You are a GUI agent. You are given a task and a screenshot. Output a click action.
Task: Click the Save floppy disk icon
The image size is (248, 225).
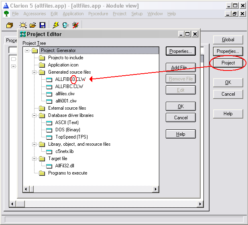[x=42, y=25]
